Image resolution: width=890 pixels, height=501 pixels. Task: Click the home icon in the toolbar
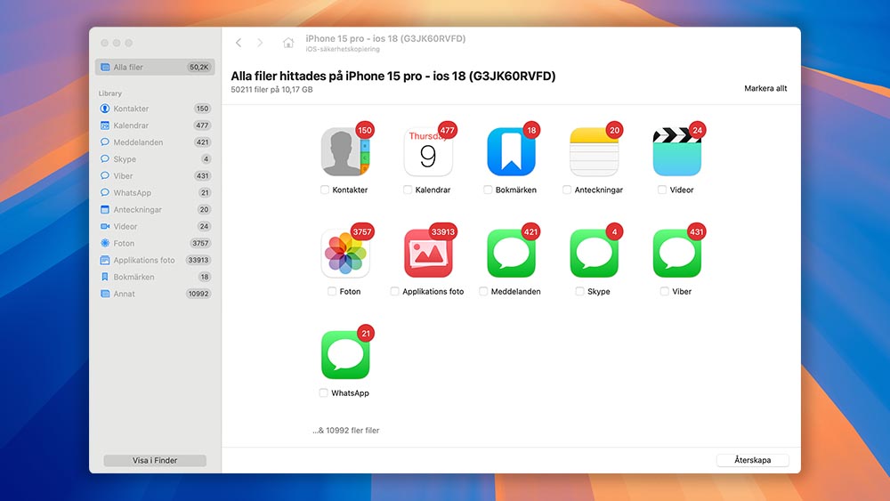288,43
